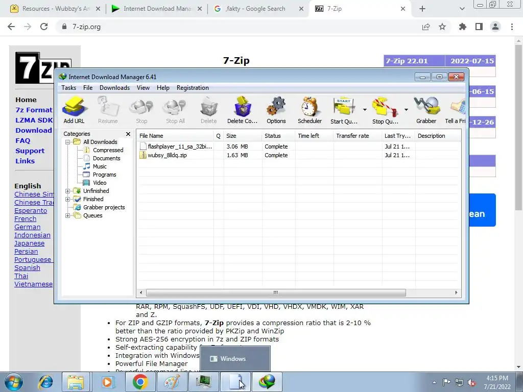Open Internet Explorer from the taskbar
523x392 pixels.
pyautogui.click(x=45, y=382)
